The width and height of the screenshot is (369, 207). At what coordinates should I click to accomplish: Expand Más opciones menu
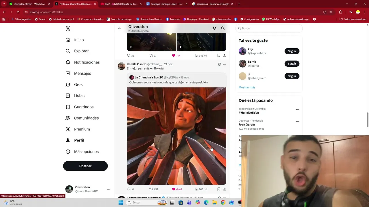(x=82, y=152)
